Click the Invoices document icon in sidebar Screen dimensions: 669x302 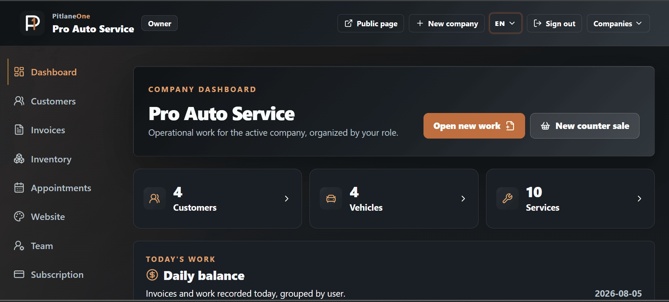[x=19, y=130]
